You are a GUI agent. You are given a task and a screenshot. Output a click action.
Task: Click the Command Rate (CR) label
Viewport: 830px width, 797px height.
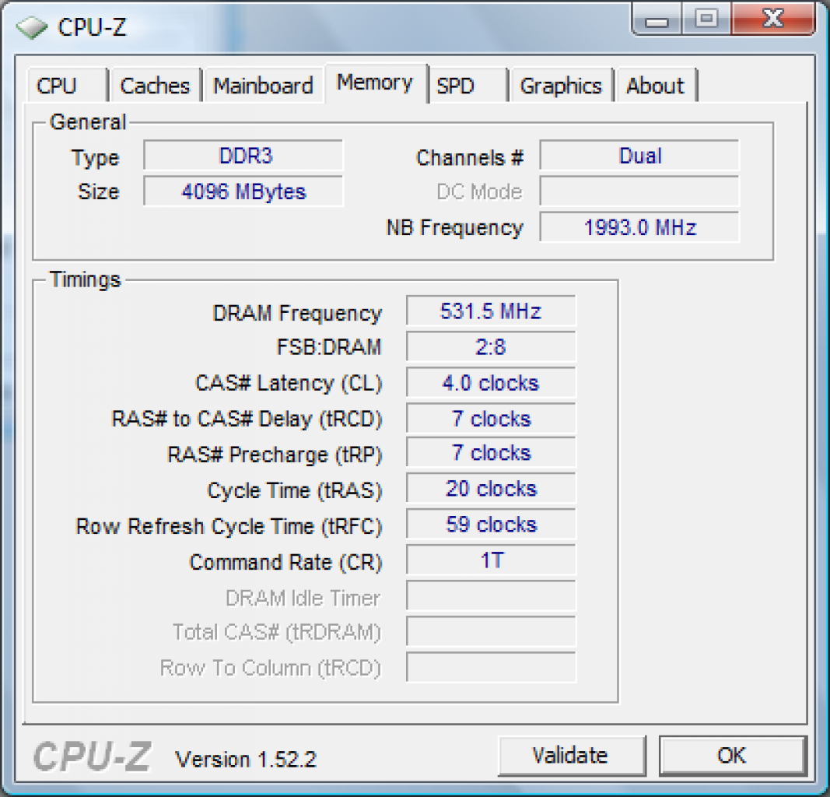click(x=285, y=563)
